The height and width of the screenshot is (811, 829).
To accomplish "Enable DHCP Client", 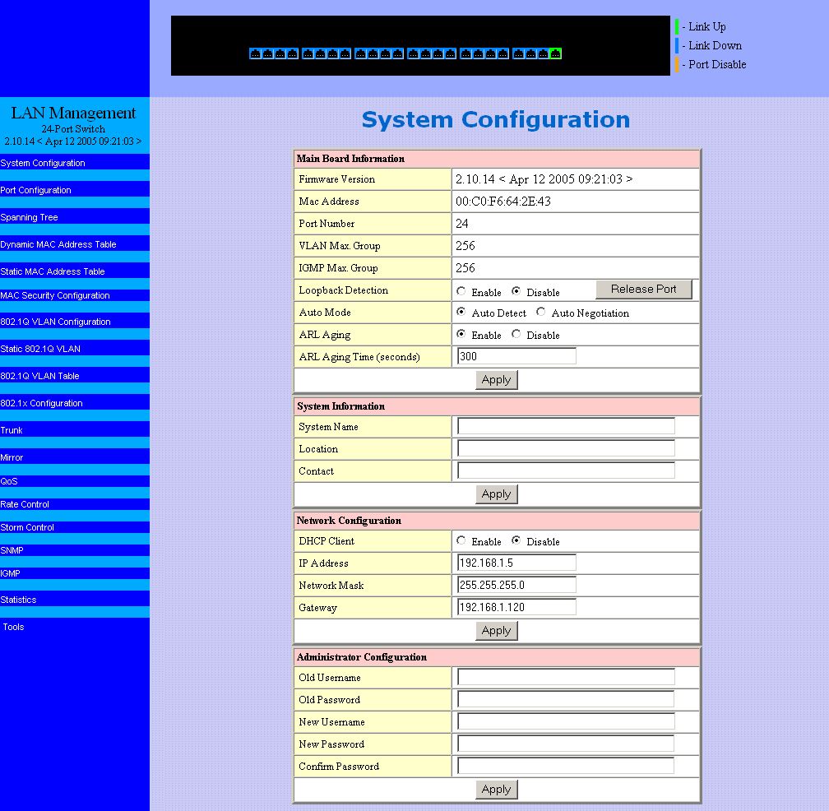I will [x=461, y=540].
